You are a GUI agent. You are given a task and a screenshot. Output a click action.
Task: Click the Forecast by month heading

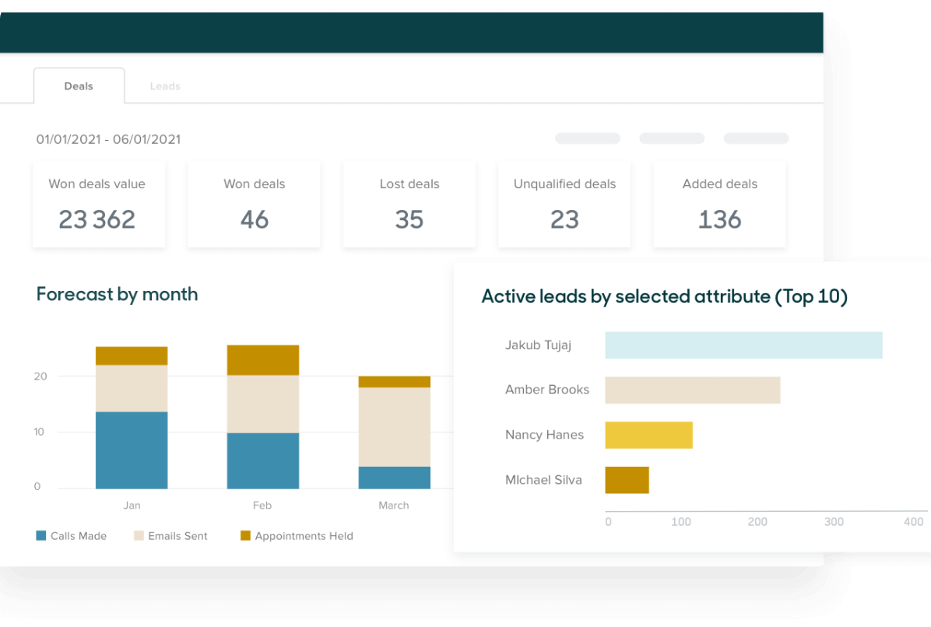(117, 294)
